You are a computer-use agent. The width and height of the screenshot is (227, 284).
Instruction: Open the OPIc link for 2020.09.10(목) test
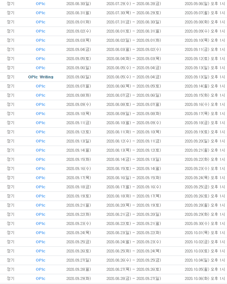coord(40,114)
